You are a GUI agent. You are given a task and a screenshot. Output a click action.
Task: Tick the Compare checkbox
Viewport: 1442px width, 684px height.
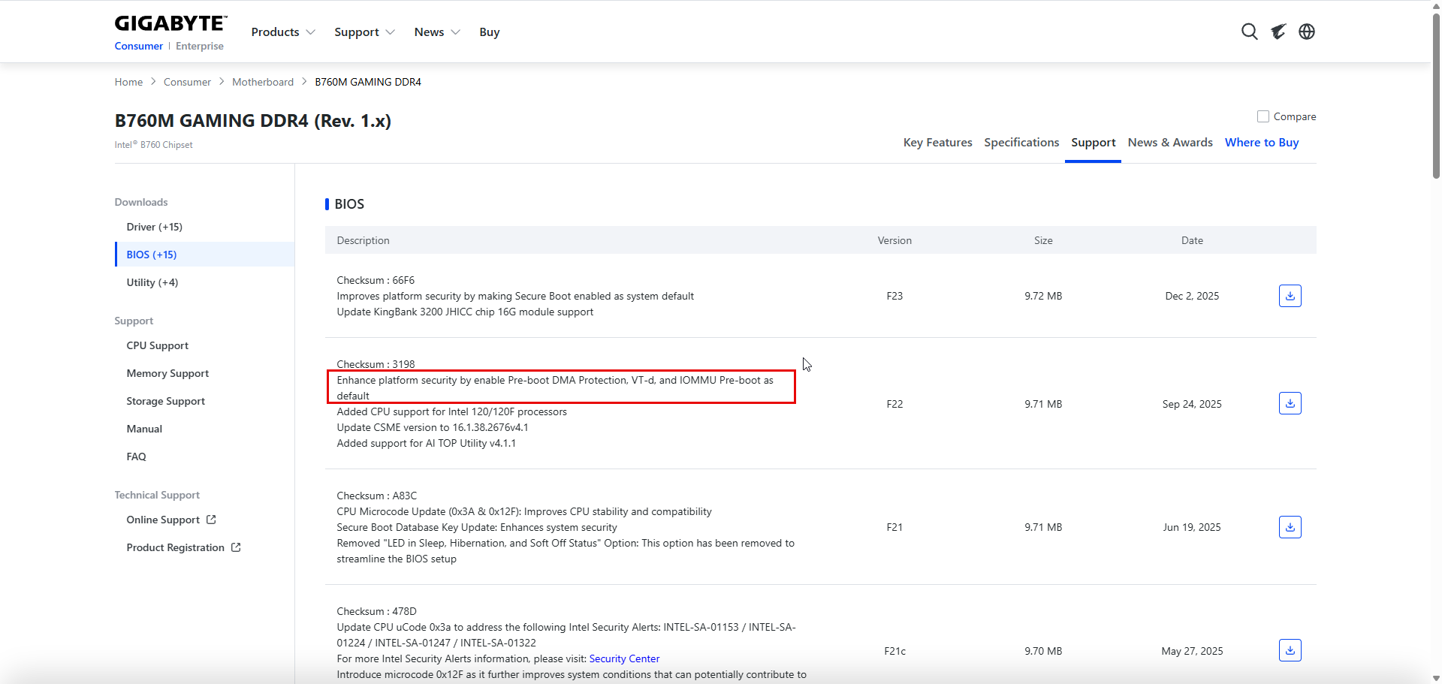1263,116
